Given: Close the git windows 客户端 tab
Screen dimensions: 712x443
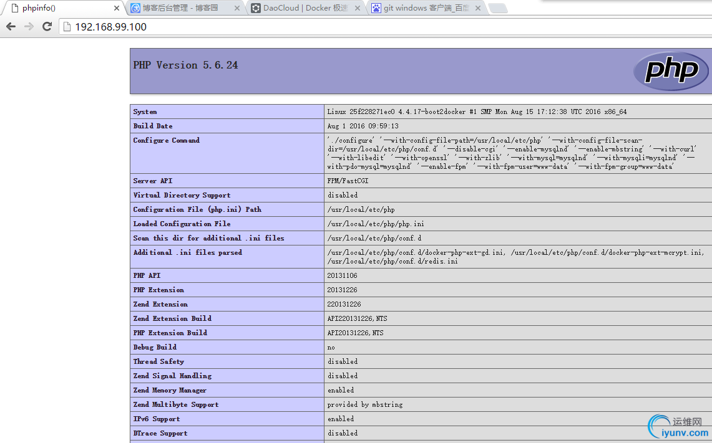Looking at the screenshot, I should (x=478, y=8).
